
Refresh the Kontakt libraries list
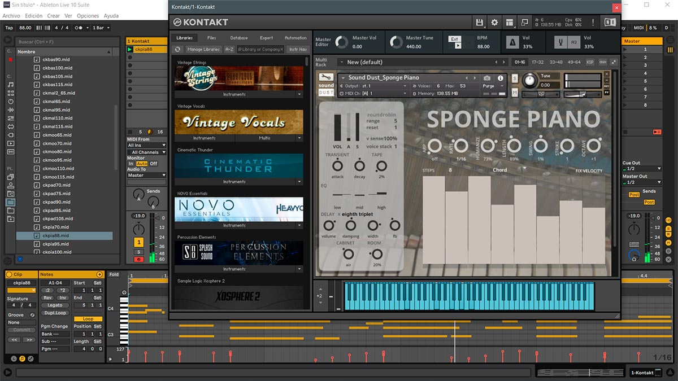[x=178, y=50]
